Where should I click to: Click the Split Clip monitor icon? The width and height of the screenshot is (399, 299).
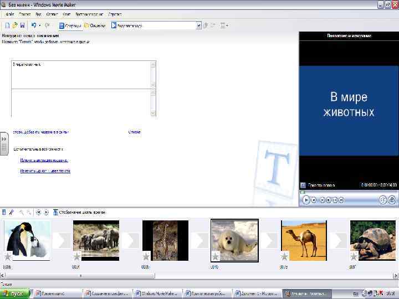point(383,200)
